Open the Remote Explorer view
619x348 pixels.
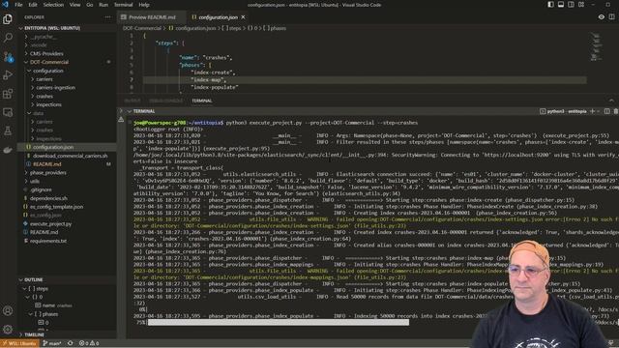click(8, 112)
